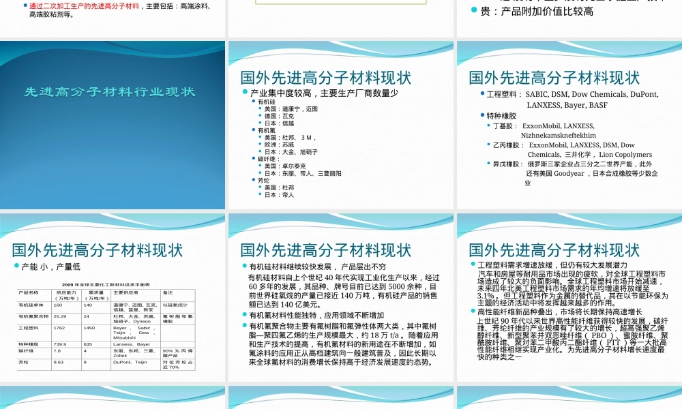Click the line '美国：道康宁，迈图'
The height and width of the screenshot is (409, 682).
[291, 109]
